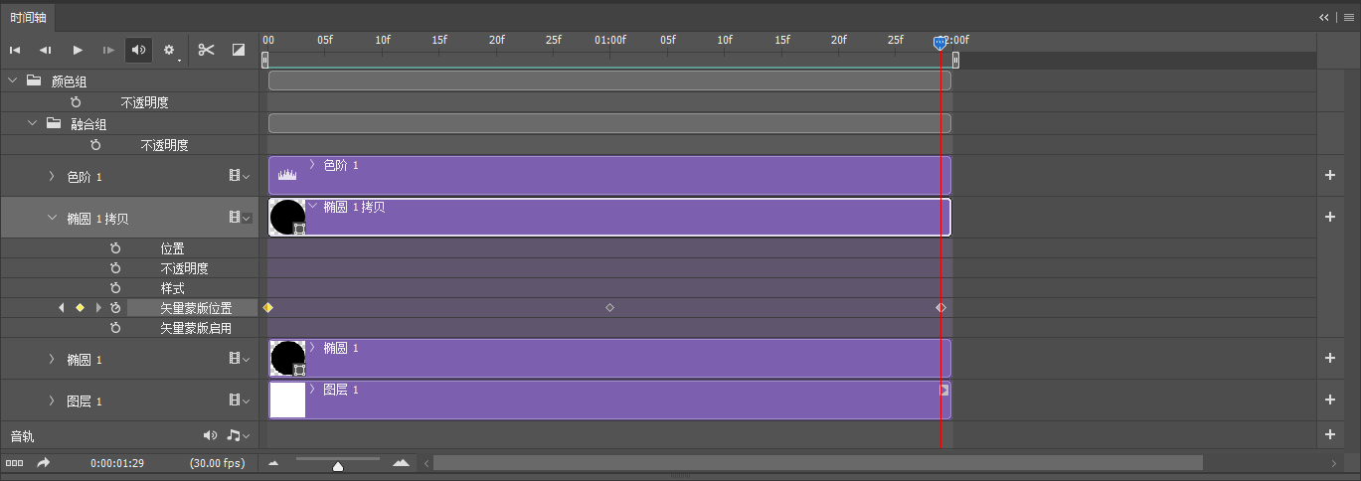Collapse the 椭圆 1 拷贝 track
Viewport: 1361px width, 481px height.
[52, 218]
